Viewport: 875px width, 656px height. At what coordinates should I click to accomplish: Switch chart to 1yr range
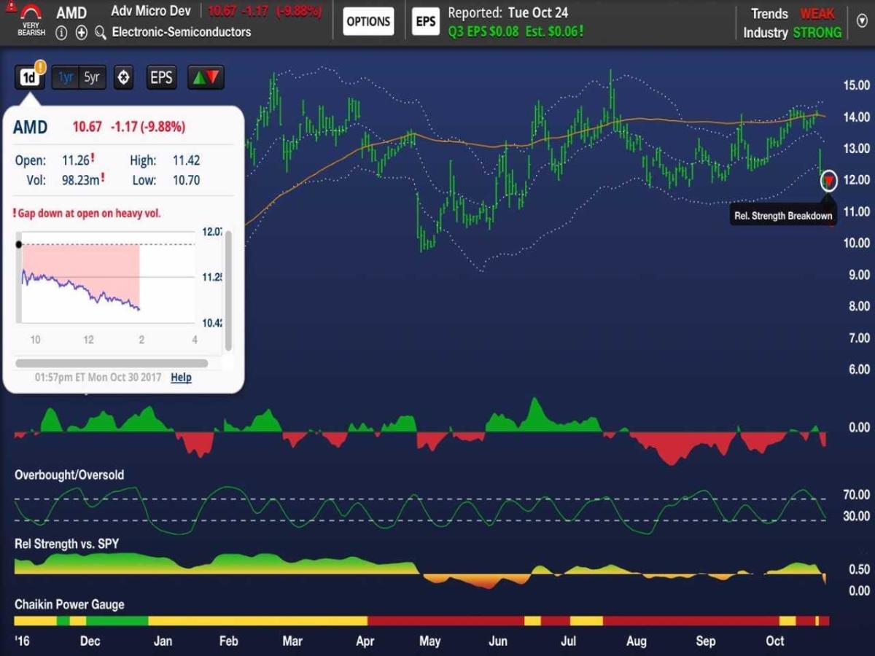point(66,77)
